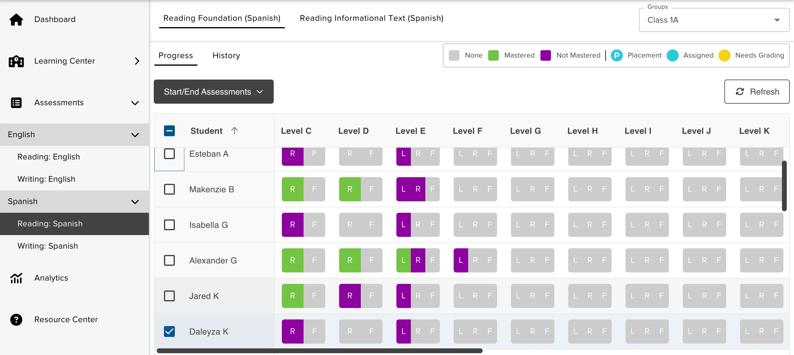Open the Dashboard home icon
794x355 pixels.
coord(16,19)
